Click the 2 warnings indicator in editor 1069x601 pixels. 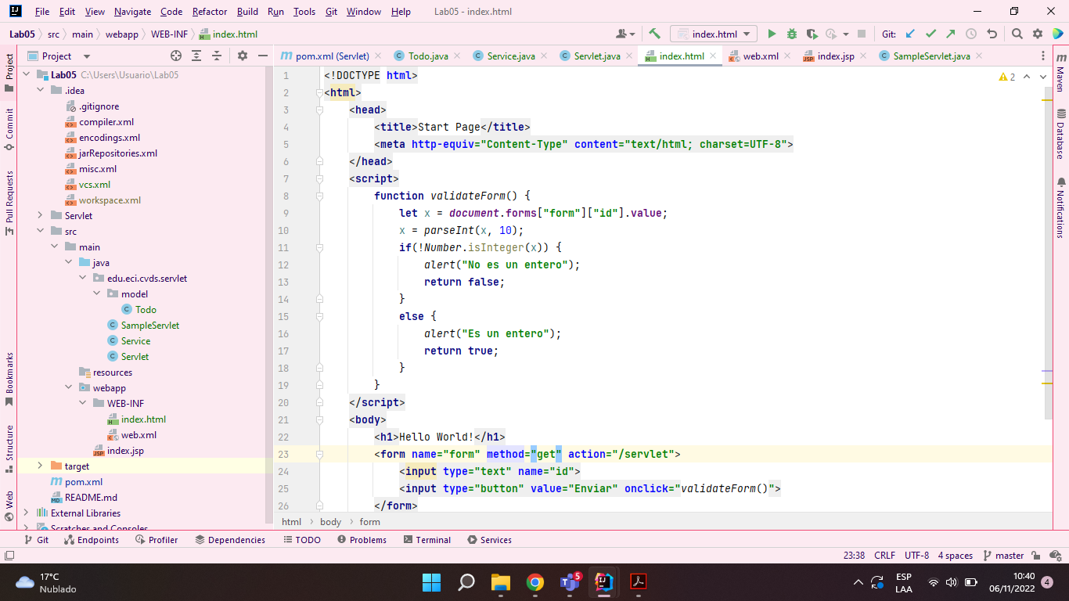point(1007,77)
